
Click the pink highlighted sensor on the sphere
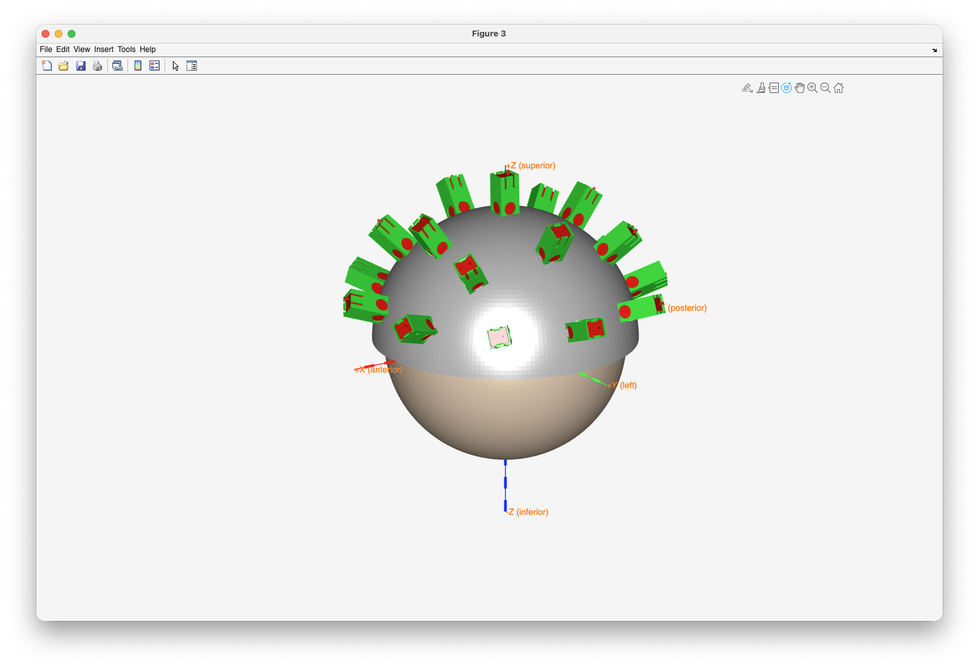pyautogui.click(x=499, y=337)
